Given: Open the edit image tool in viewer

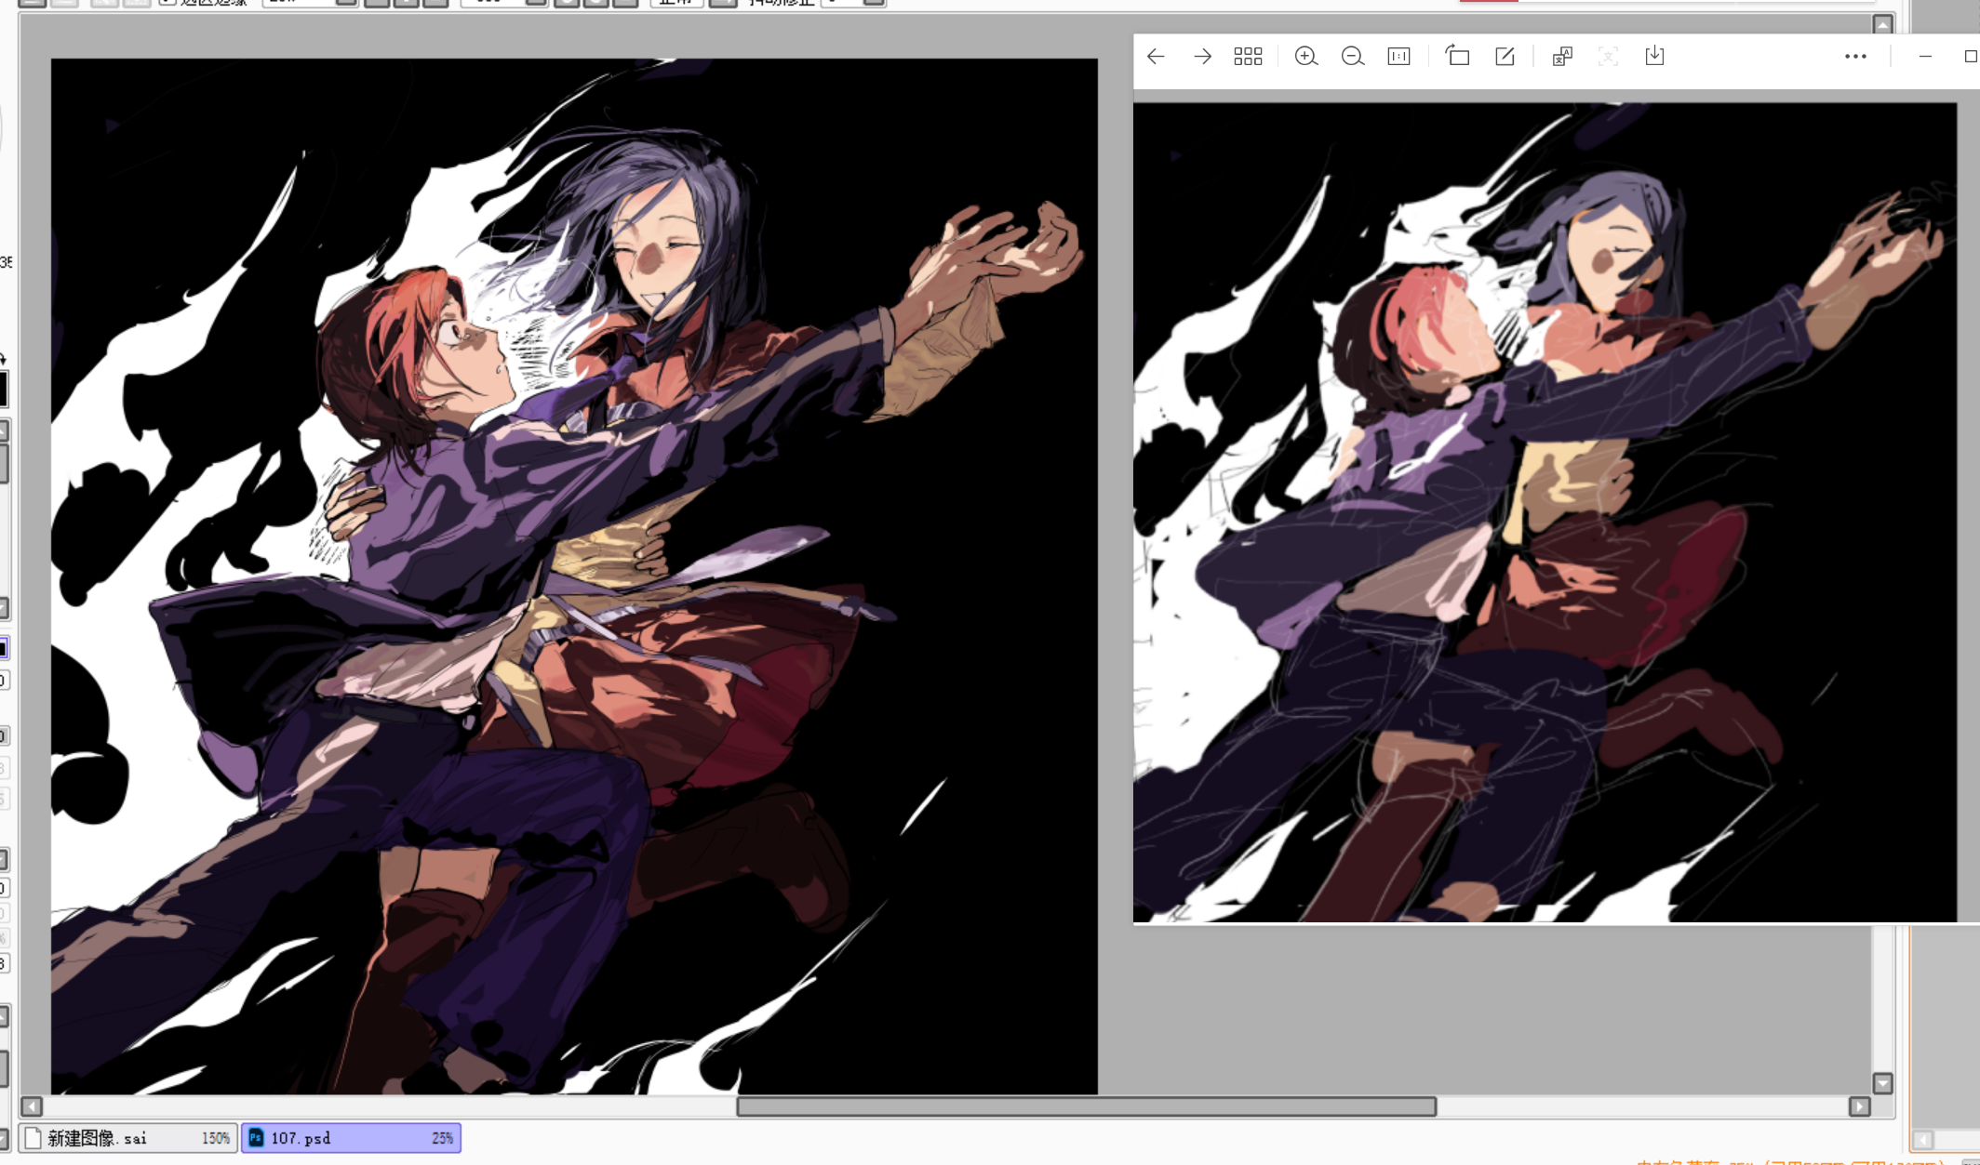Looking at the screenshot, I should click(x=1505, y=57).
